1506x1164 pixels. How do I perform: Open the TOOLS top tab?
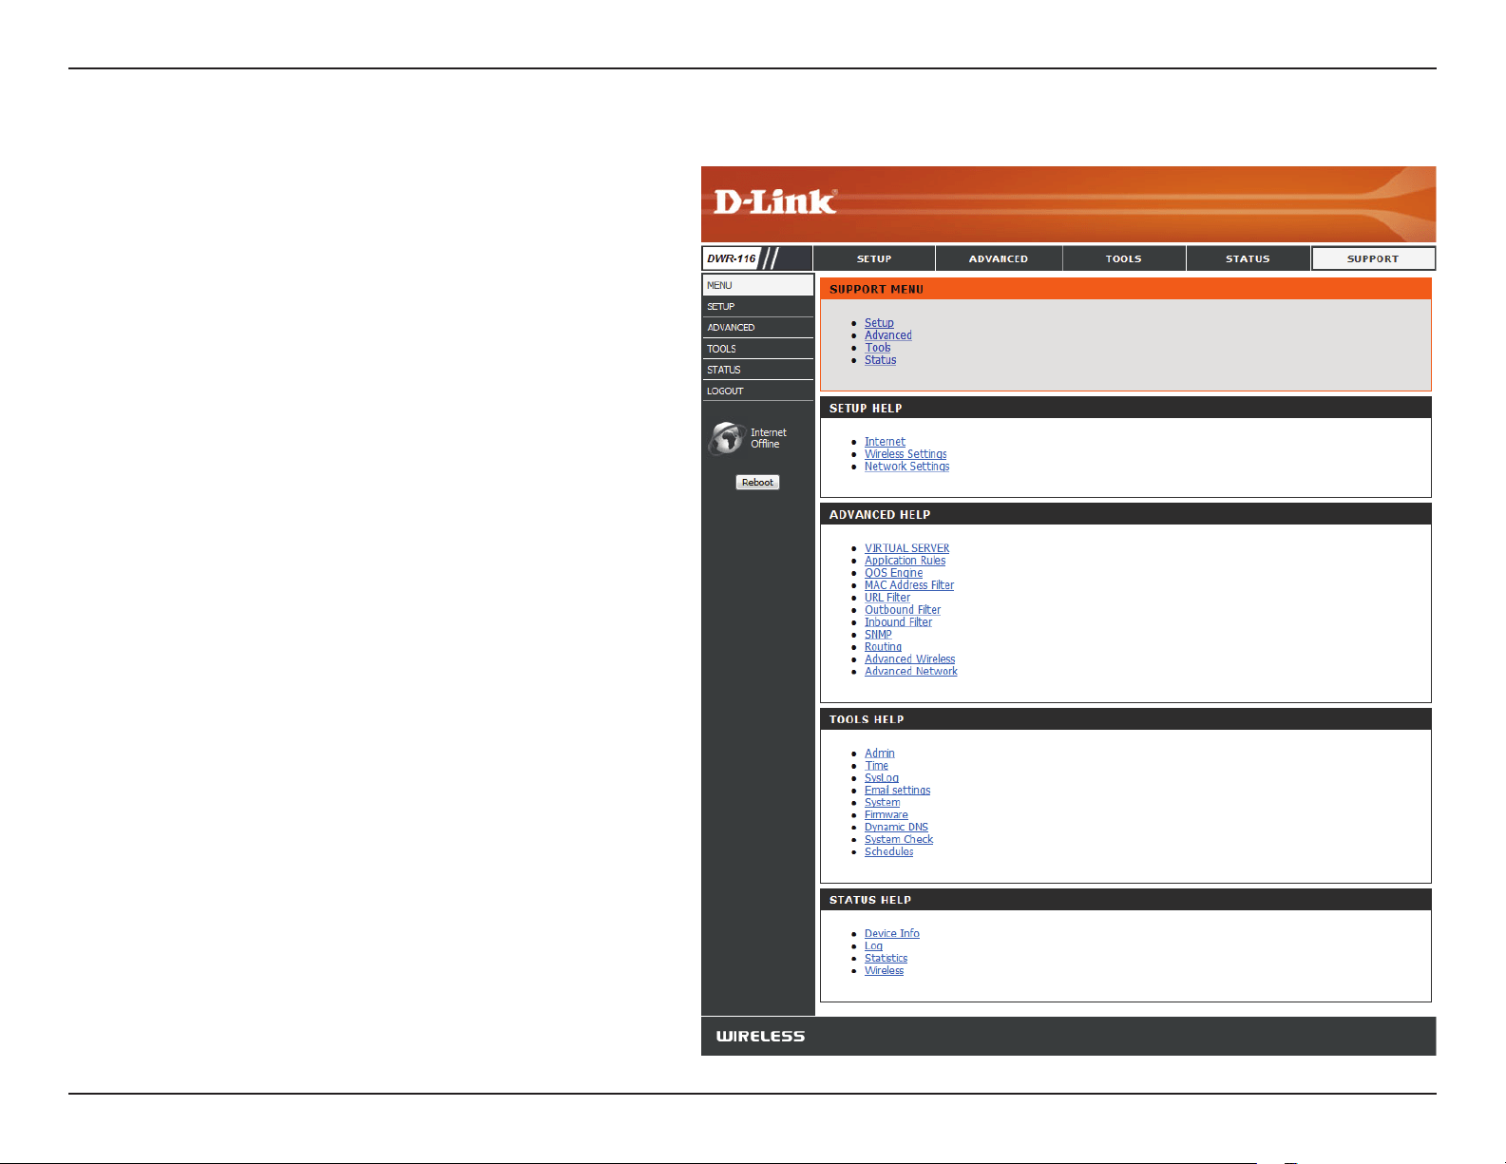1124,258
